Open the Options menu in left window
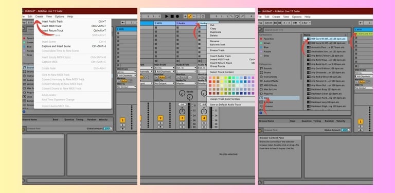Screen dimensions: 395x193 [x=60, y=16]
